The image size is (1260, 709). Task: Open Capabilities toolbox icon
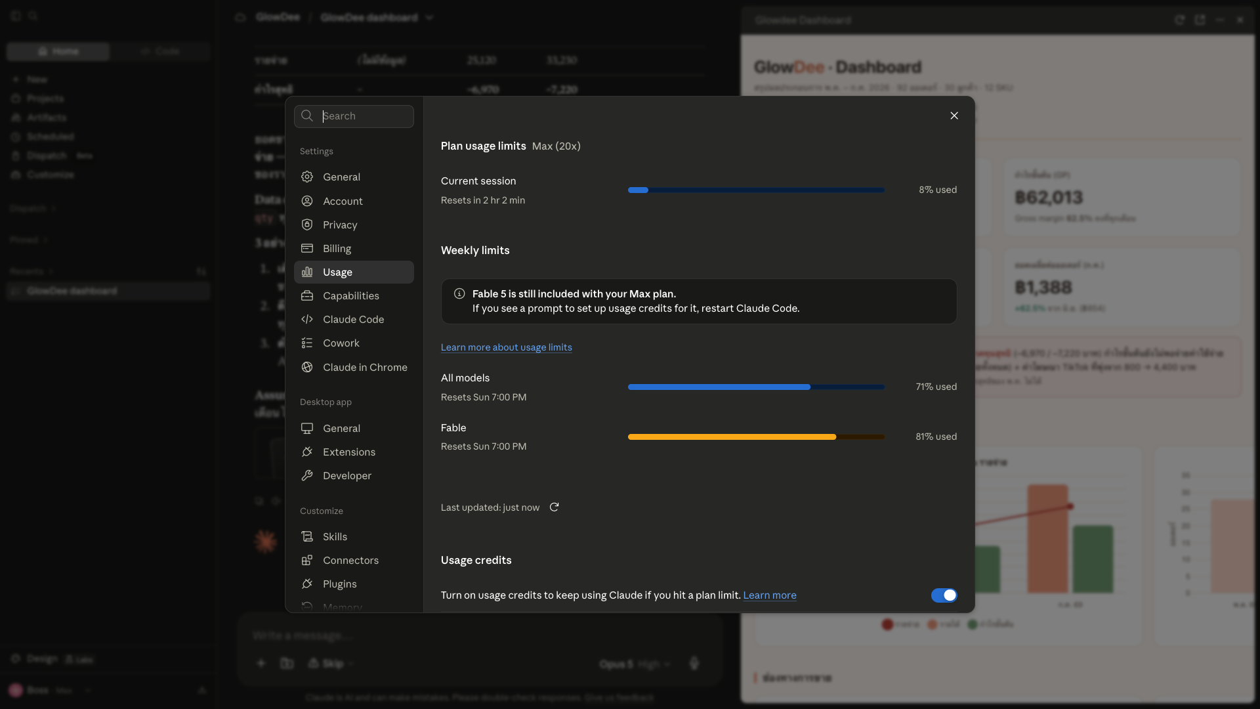[x=306, y=295]
